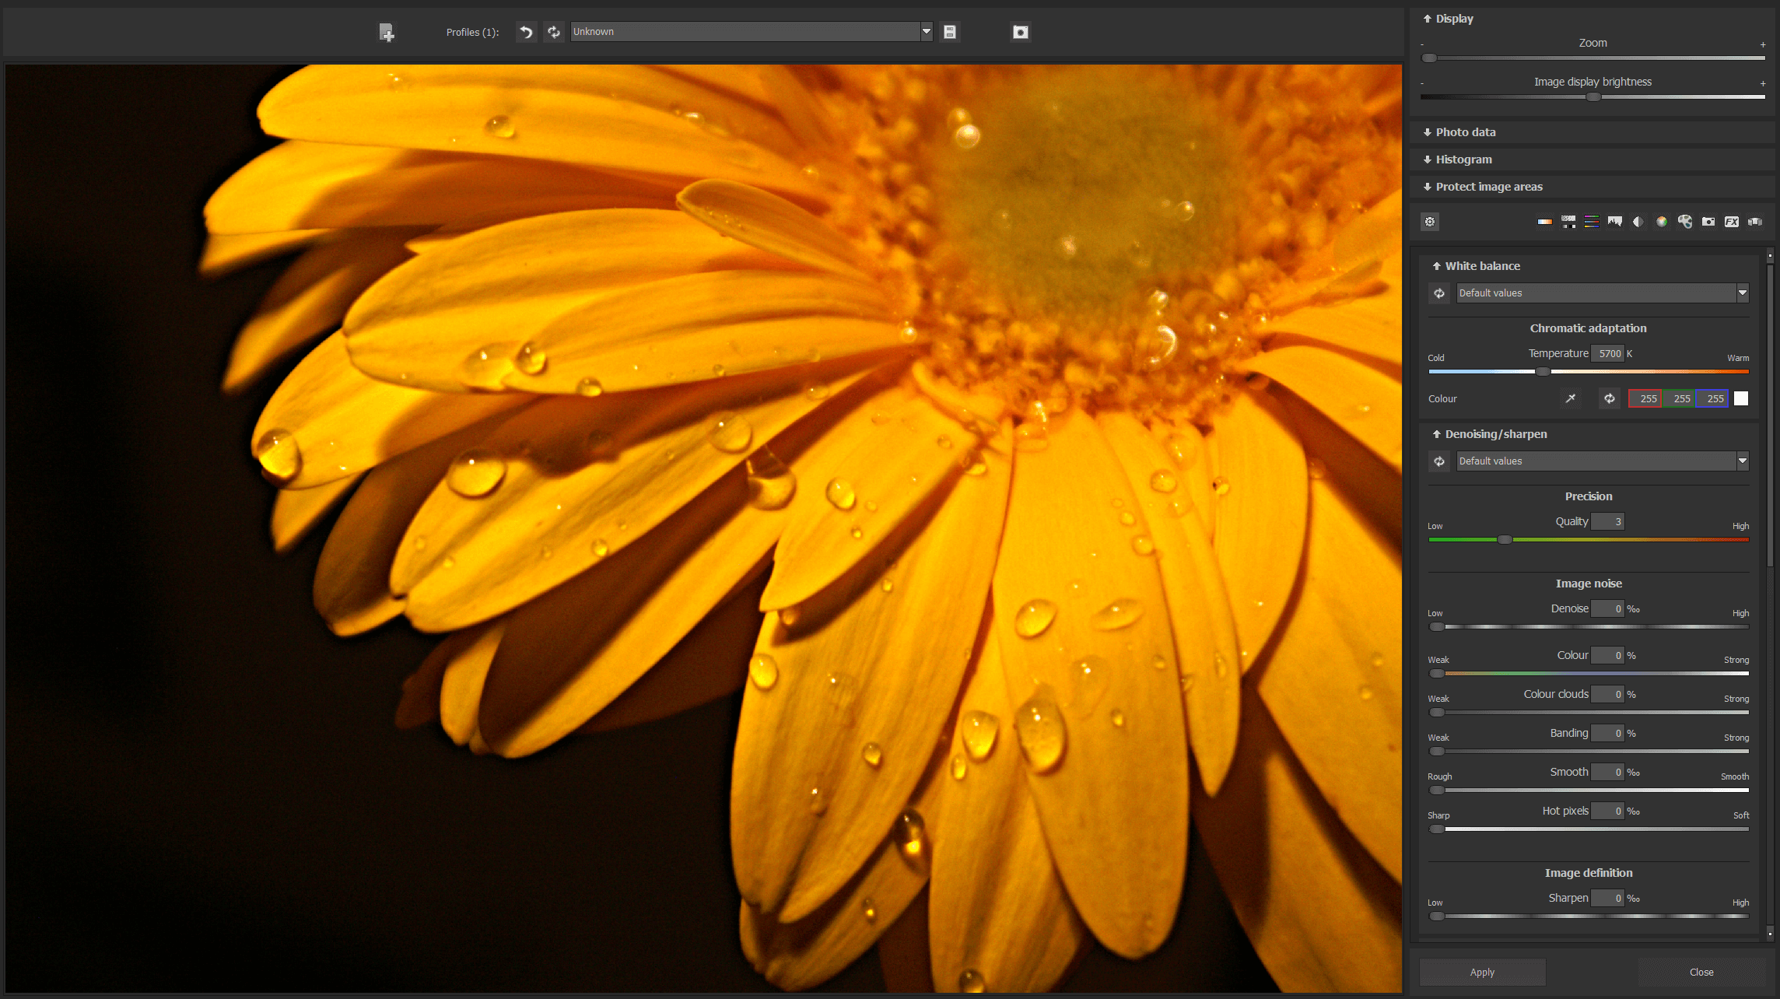Open the colour bars tool icon
Viewport: 1780px width, 999px height.
[1592, 222]
